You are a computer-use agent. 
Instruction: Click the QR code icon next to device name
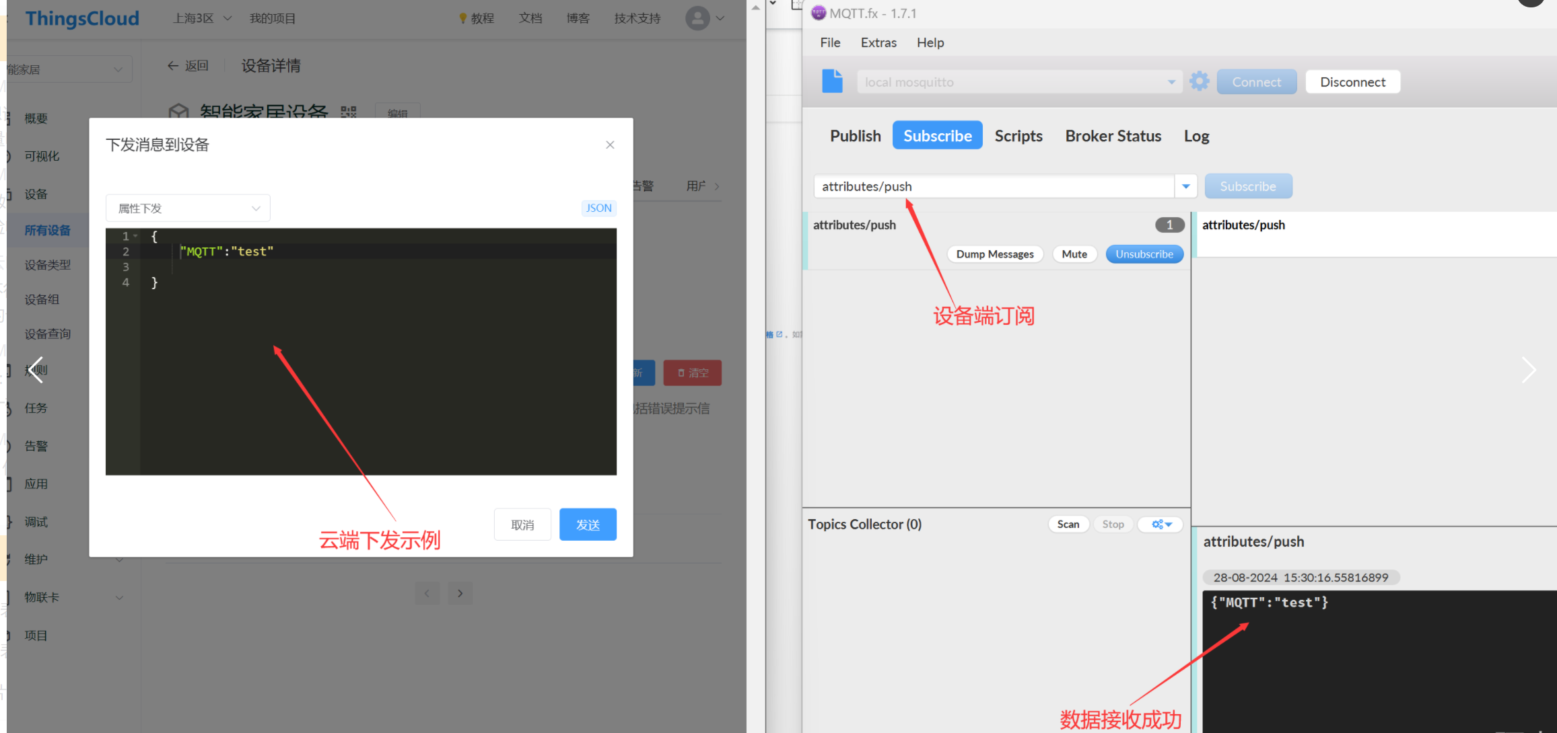348,112
